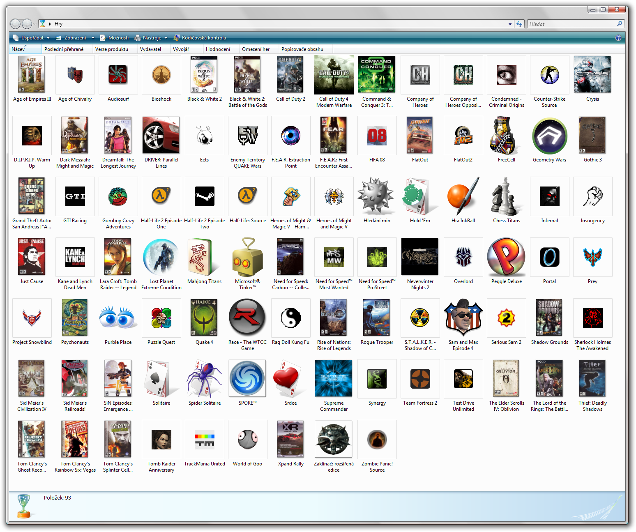Sort by the Hodnocení column

(x=221, y=49)
